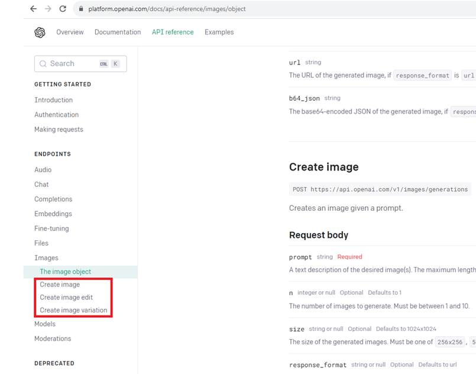476x374 pixels.
Task: Click 'Defaults to url' text
Action: pyautogui.click(x=437, y=365)
